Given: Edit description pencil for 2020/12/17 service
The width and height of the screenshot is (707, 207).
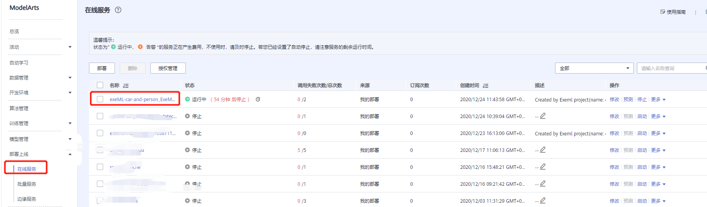Looking at the screenshot, I should coord(543,150).
